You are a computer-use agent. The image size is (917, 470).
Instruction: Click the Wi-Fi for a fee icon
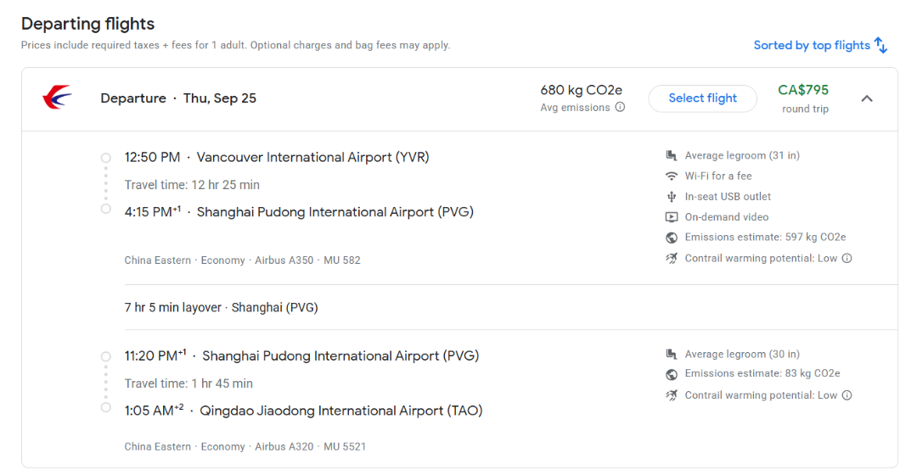[672, 176]
